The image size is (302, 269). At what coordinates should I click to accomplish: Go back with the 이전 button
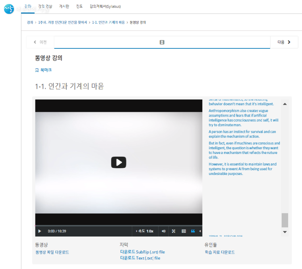point(40,42)
